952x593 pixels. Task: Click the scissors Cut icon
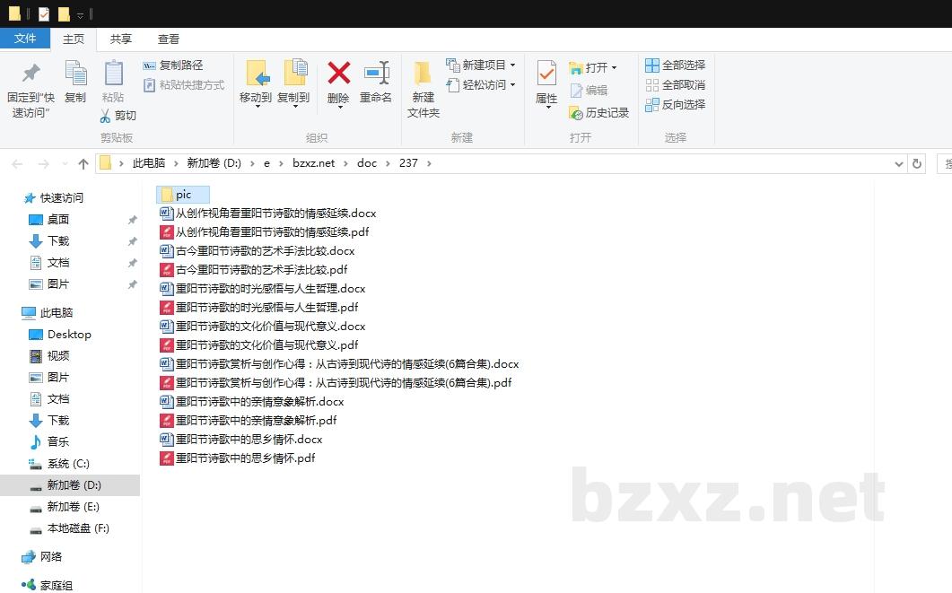(106, 116)
